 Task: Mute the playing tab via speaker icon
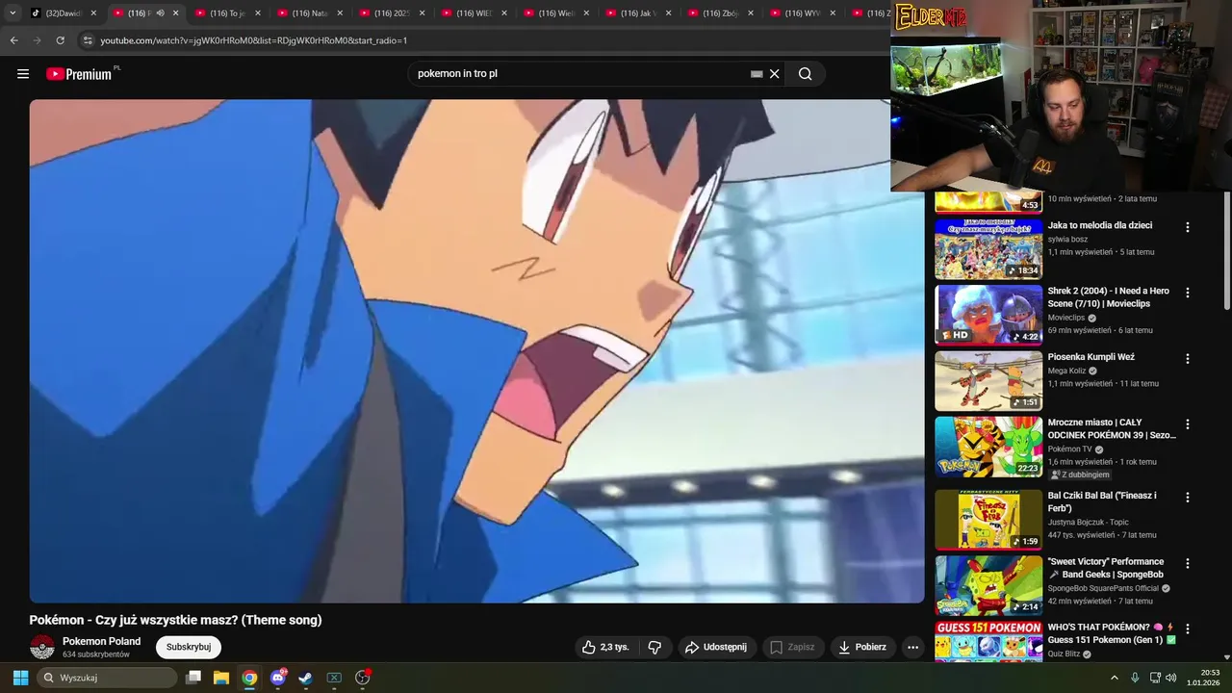coord(160,13)
